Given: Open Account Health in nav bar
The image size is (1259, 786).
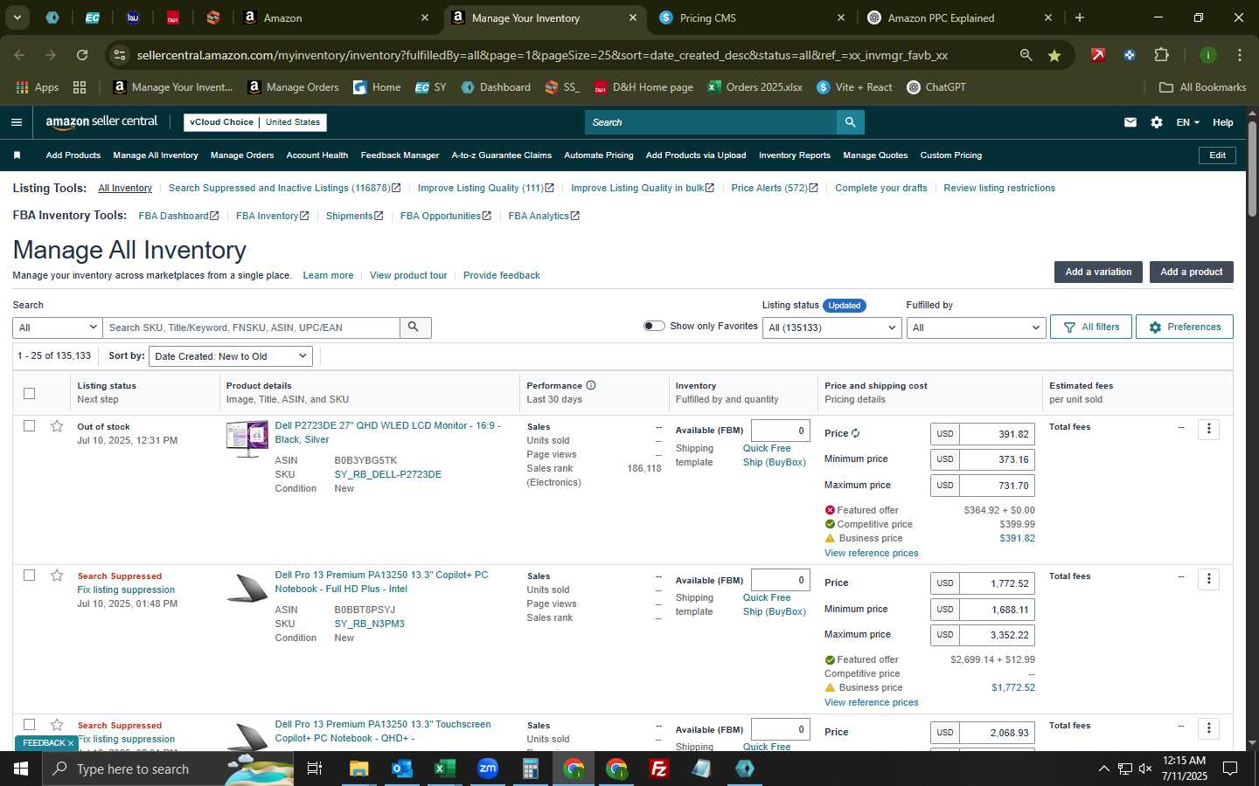Looking at the screenshot, I should [x=317, y=155].
